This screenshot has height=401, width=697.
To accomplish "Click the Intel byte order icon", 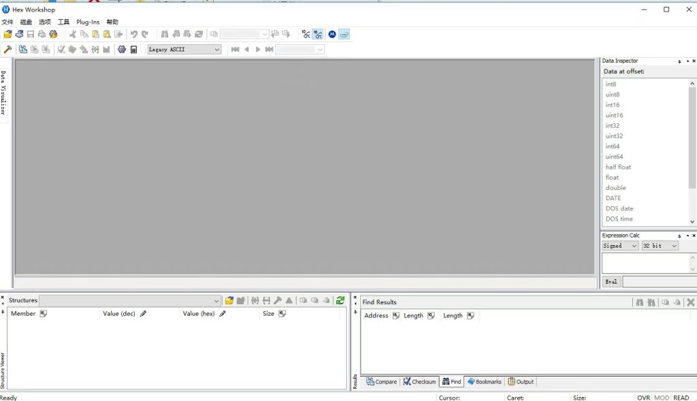I will tap(344, 34).
